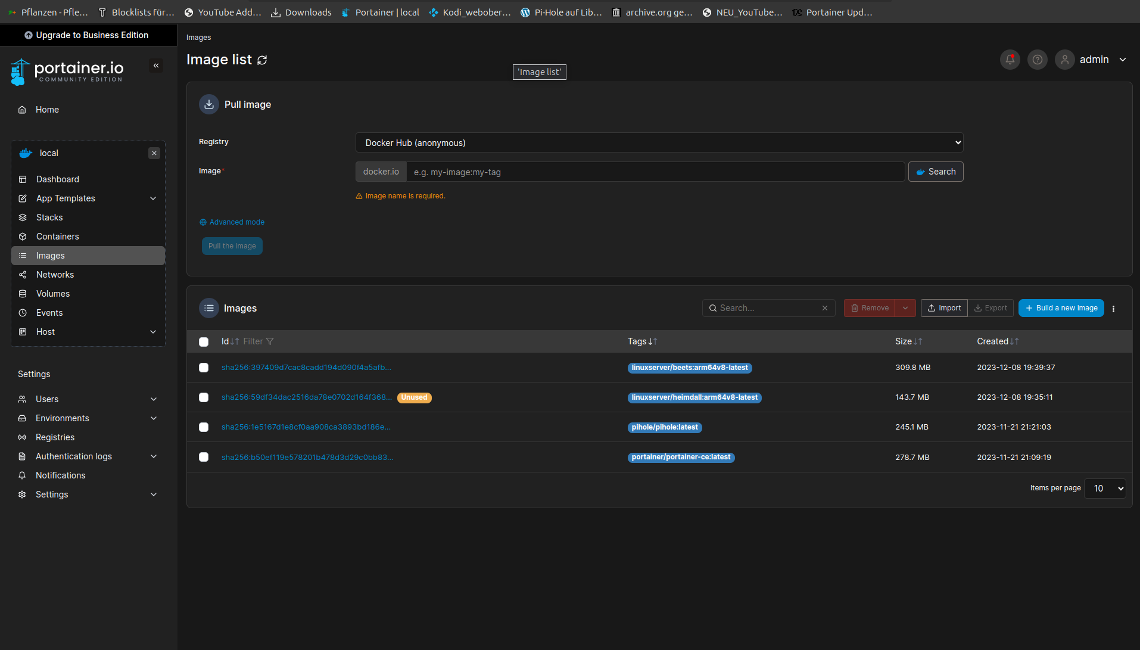This screenshot has height=650, width=1140.
Task: Sort images by Created column
Action: [x=998, y=341]
